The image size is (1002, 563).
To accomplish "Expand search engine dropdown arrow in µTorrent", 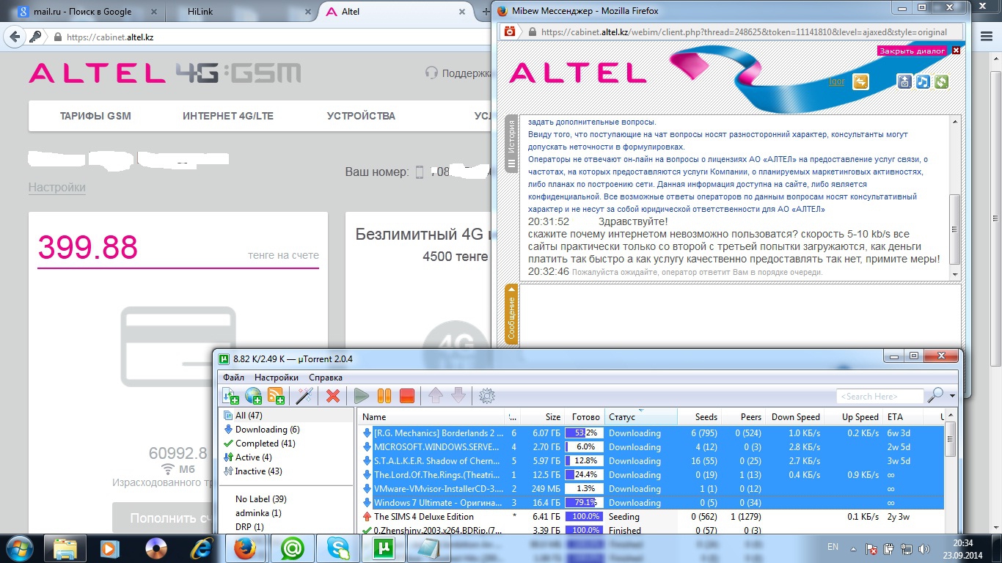I will pos(953,397).
